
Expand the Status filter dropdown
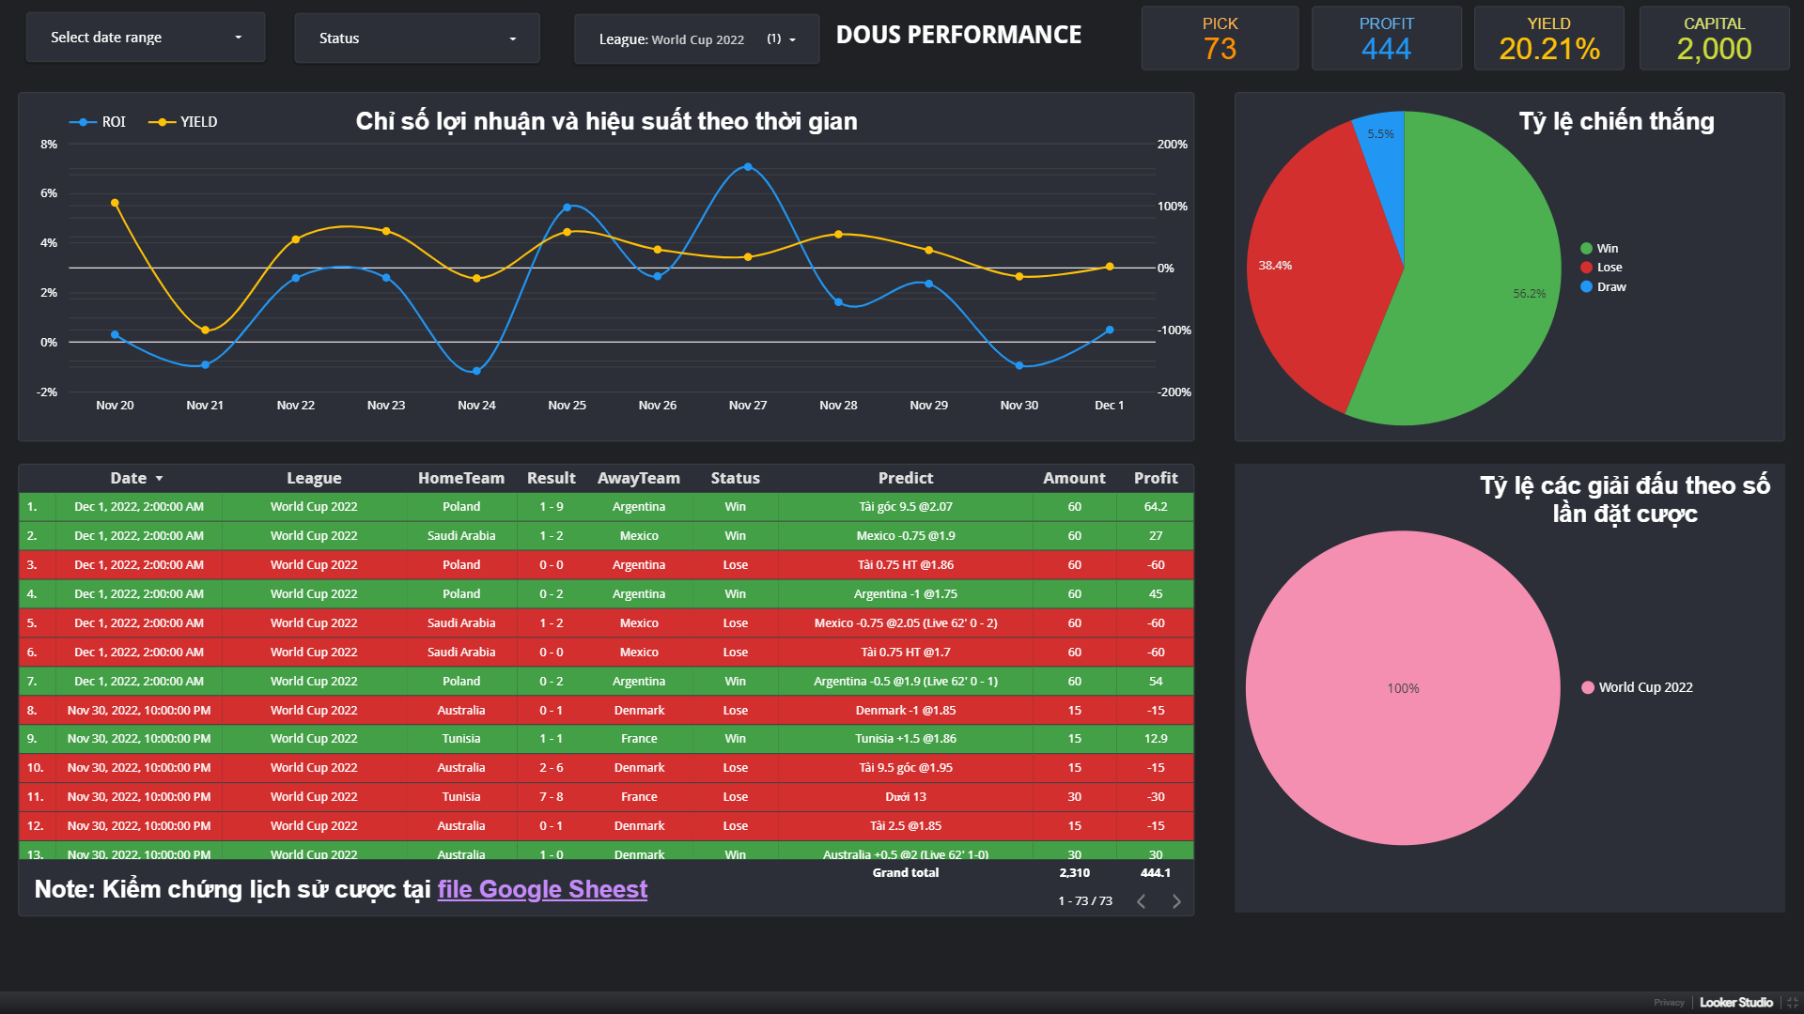click(x=417, y=38)
